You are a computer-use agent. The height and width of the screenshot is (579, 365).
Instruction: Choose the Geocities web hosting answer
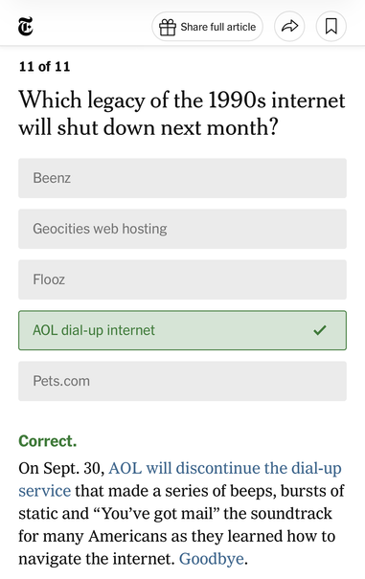point(182,229)
